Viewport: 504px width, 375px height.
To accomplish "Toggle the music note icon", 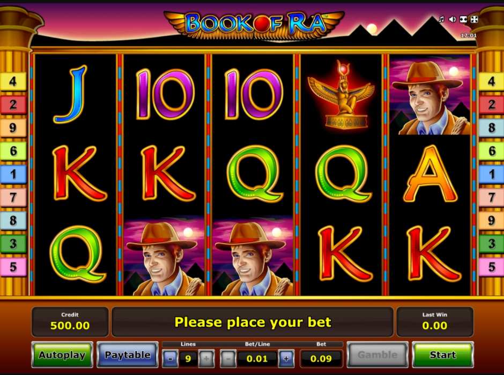I will click(x=441, y=20).
